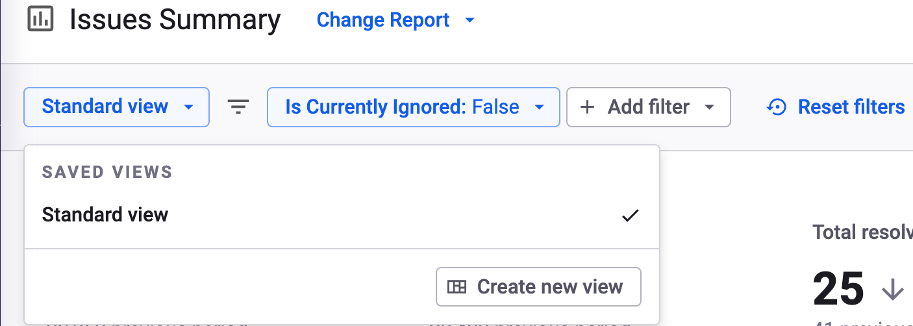Select Standard view in the saved views list
Viewport: 913px width, 326px height.
point(105,215)
